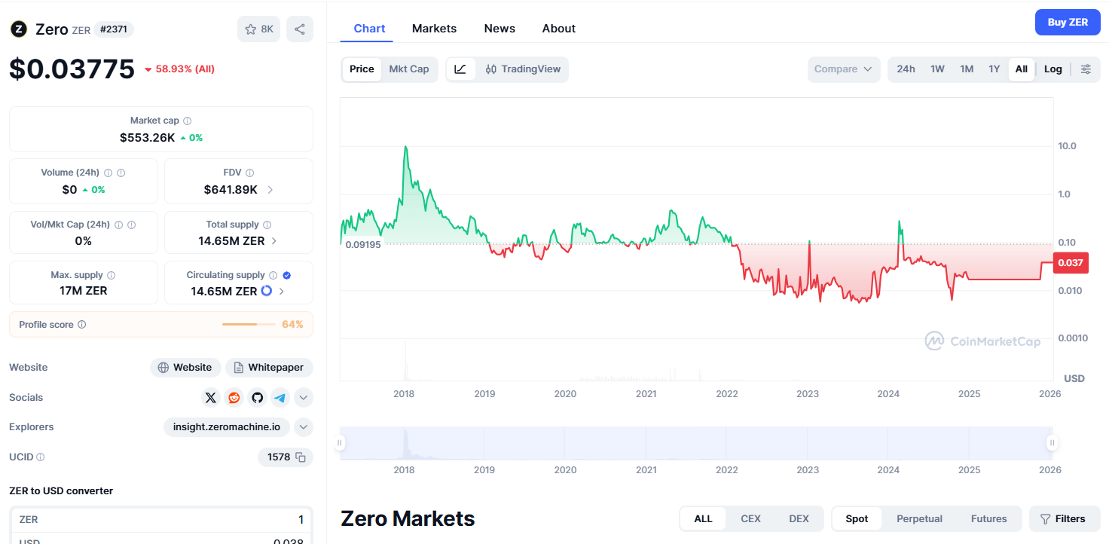Screen dimensions: 1109x544
Task: Switch to line chart view icon
Action: point(460,69)
